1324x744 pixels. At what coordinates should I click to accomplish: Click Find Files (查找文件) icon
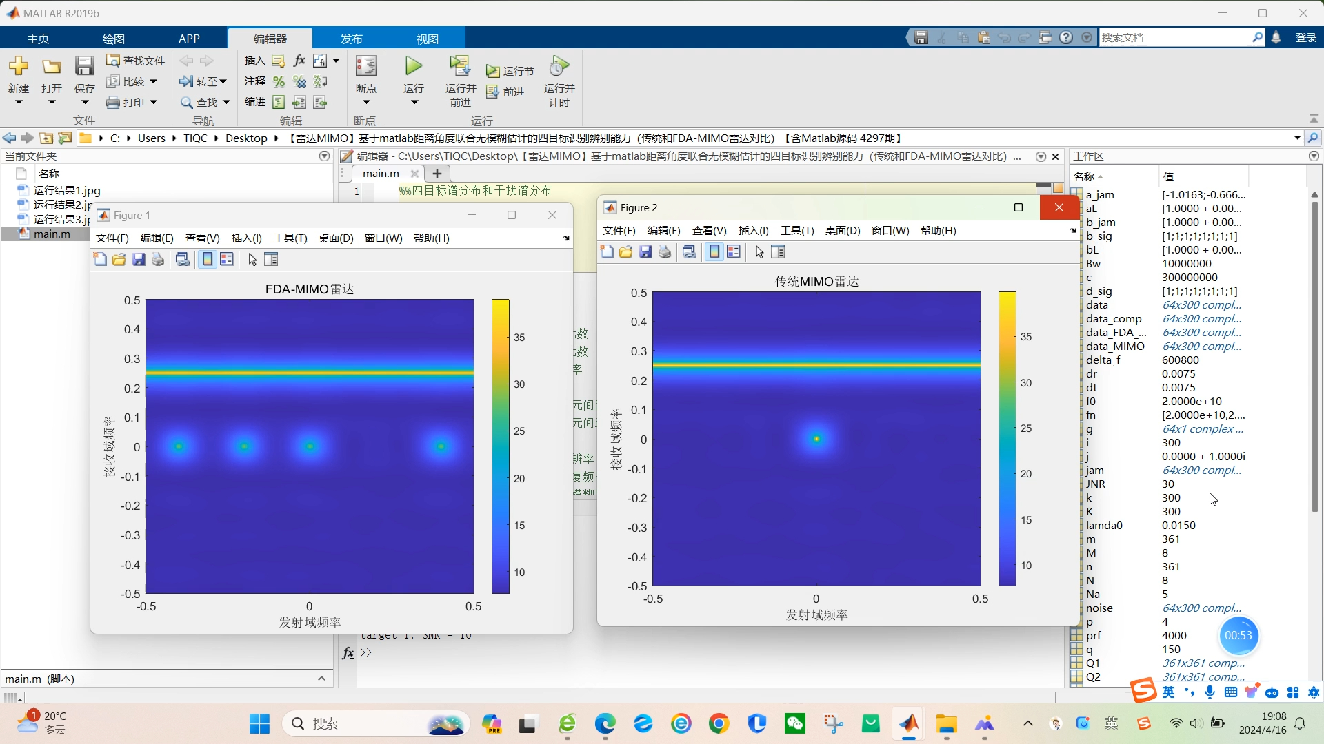[113, 61]
